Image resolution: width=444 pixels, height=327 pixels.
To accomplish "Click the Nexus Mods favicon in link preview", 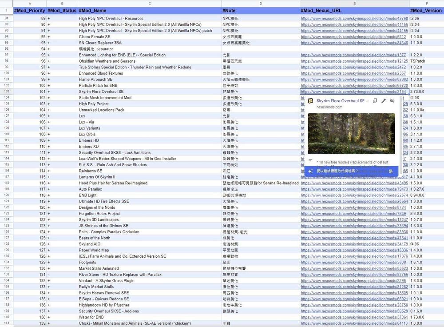I will (311, 101).
